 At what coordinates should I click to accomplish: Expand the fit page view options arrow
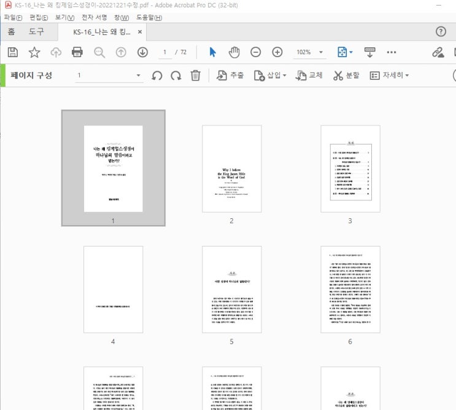coord(351,52)
